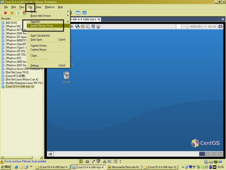Choose Clone from the VM menu
Screen dimensions: 226x170
click(x=48, y=56)
